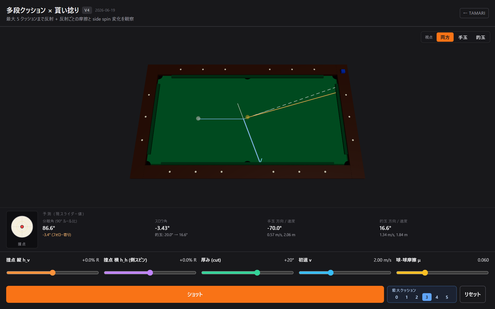Switch viewpoint to 的玉
This screenshot has height=309, width=495.
click(480, 37)
